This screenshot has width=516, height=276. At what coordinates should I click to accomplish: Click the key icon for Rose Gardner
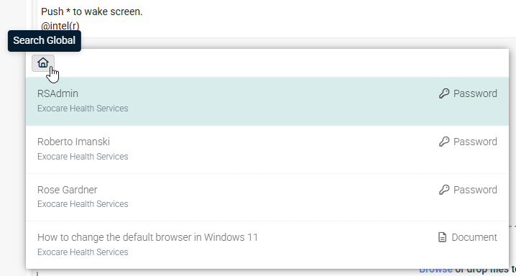click(444, 190)
